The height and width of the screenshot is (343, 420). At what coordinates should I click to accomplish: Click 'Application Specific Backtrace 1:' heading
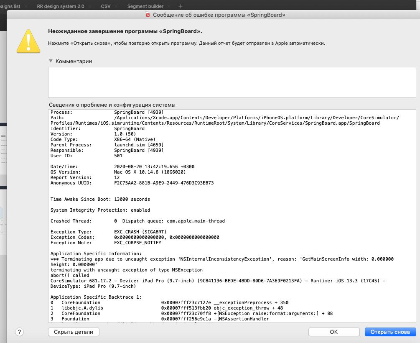pyautogui.click(x=96, y=297)
